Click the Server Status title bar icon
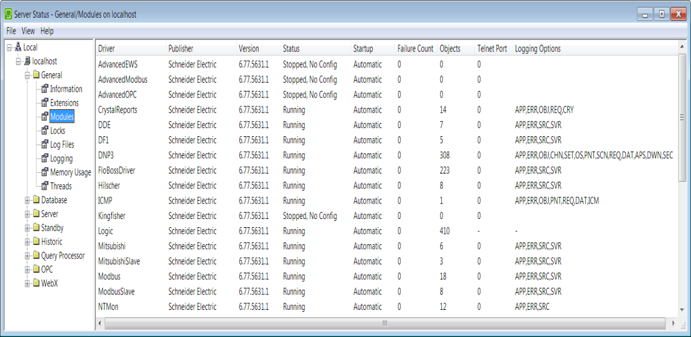Image resolution: width=691 pixels, height=337 pixels. [x=8, y=15]
